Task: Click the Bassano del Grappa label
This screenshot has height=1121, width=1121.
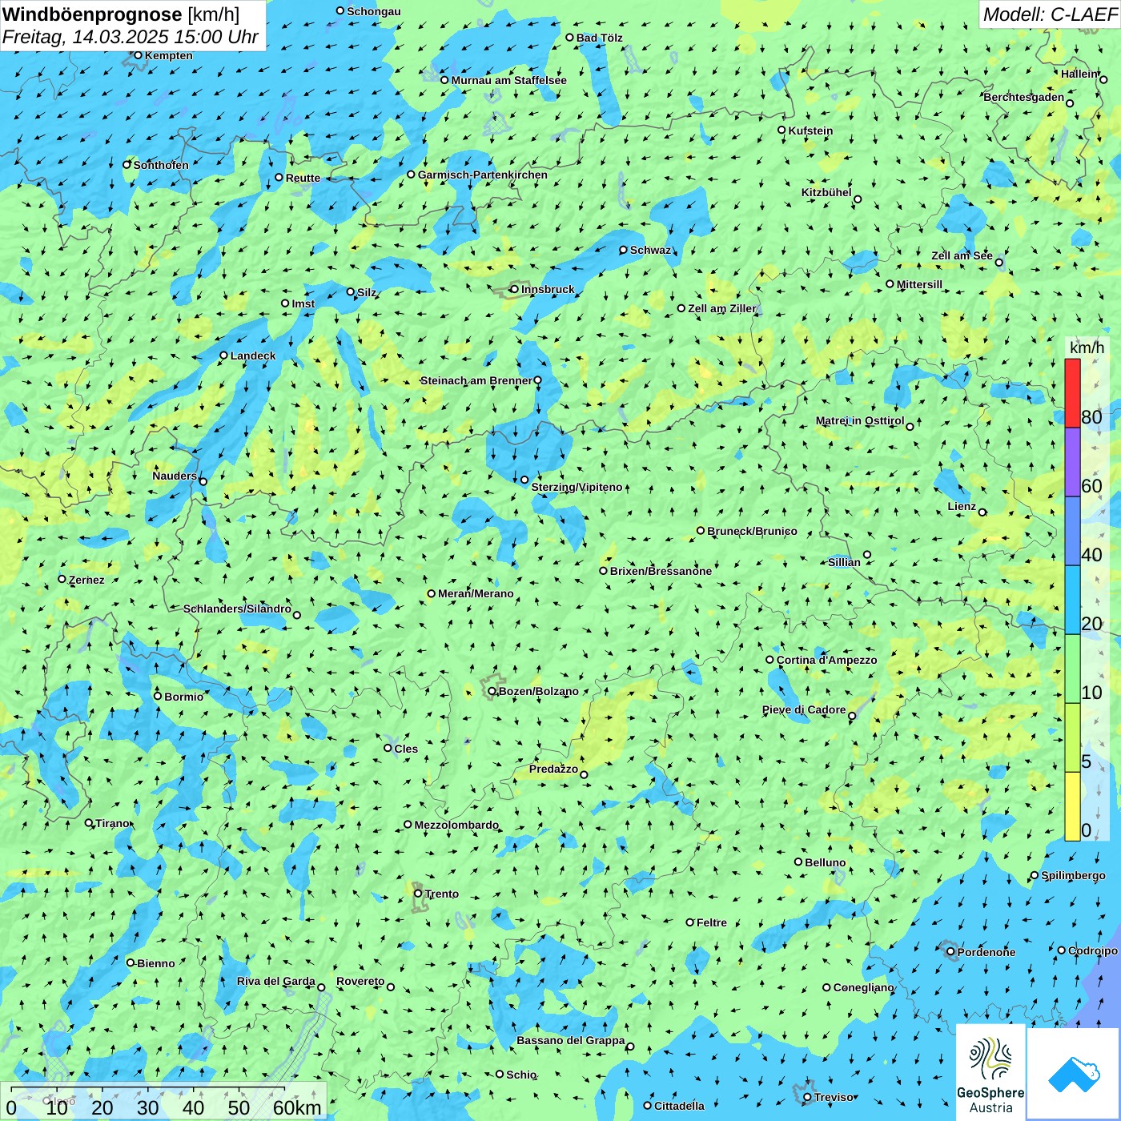Action: tap(571, 1040)
